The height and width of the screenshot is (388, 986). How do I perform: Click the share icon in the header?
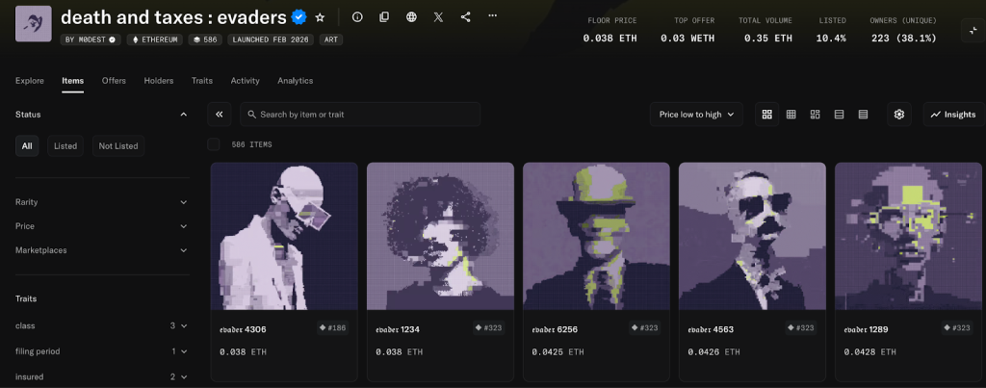466,17
